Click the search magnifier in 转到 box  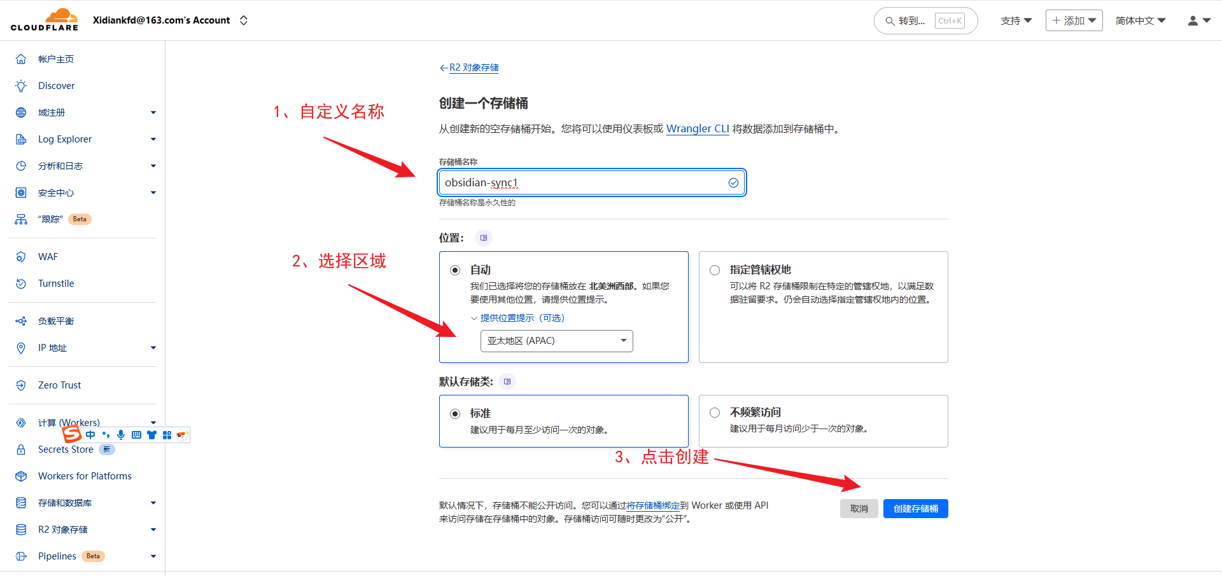pos(889,20)
